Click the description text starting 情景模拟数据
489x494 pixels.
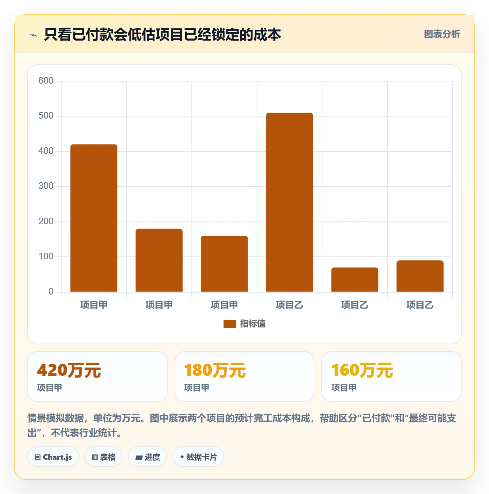(242, 425)
